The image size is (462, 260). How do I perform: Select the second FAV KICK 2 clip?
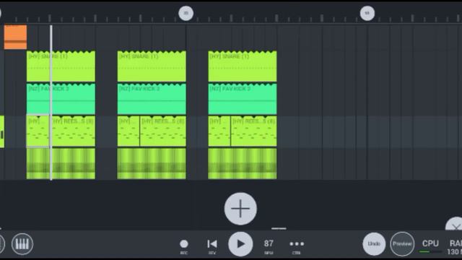(152, 99)
